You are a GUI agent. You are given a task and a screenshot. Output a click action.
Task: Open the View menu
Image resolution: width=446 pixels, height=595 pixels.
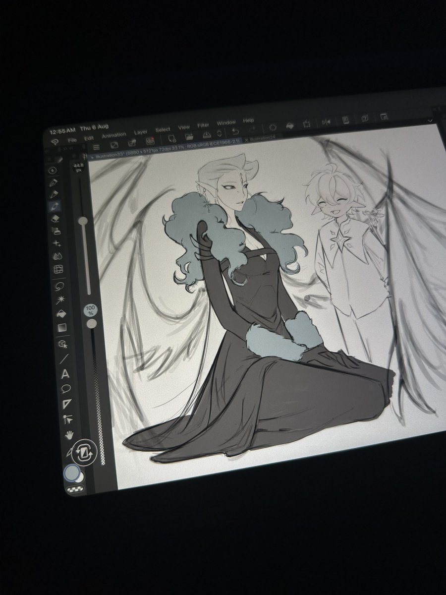[x=184, y=127]
